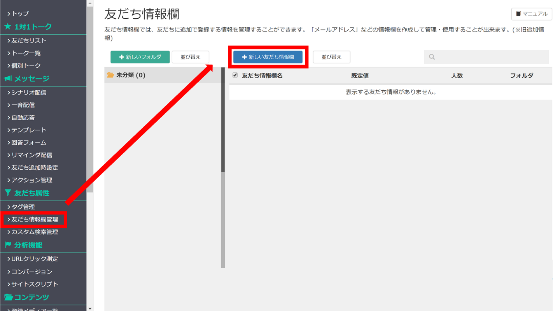Click the folder icon beside コンテンツ

[x=8, y=297]
